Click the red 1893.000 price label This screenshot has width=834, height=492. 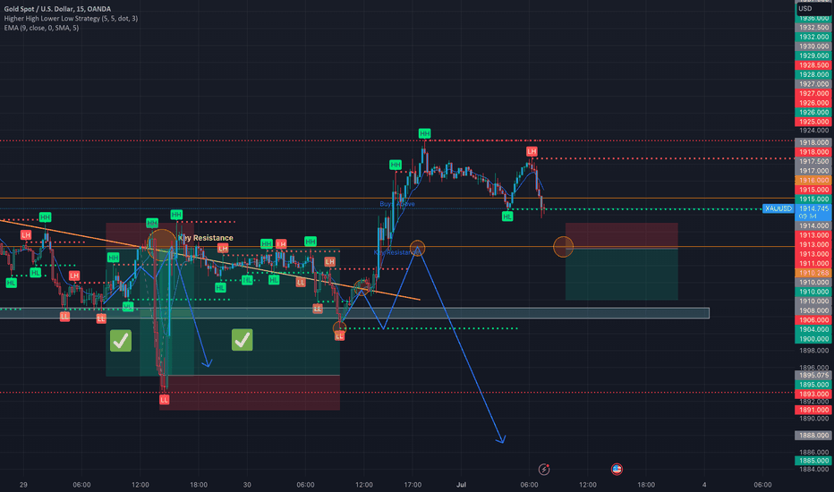pyautogui.click(x=813, y=394)
